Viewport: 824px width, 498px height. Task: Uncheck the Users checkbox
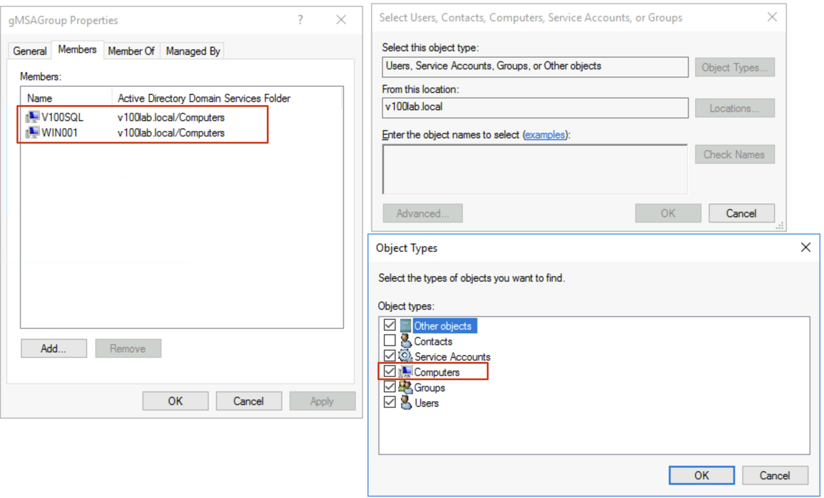389,402
